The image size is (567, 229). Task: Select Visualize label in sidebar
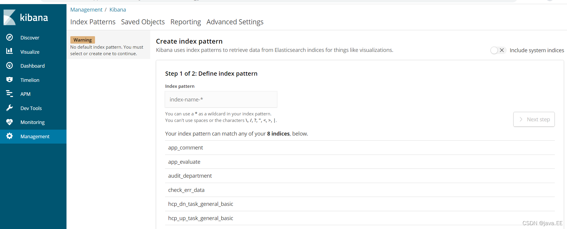tap(30, 52)
